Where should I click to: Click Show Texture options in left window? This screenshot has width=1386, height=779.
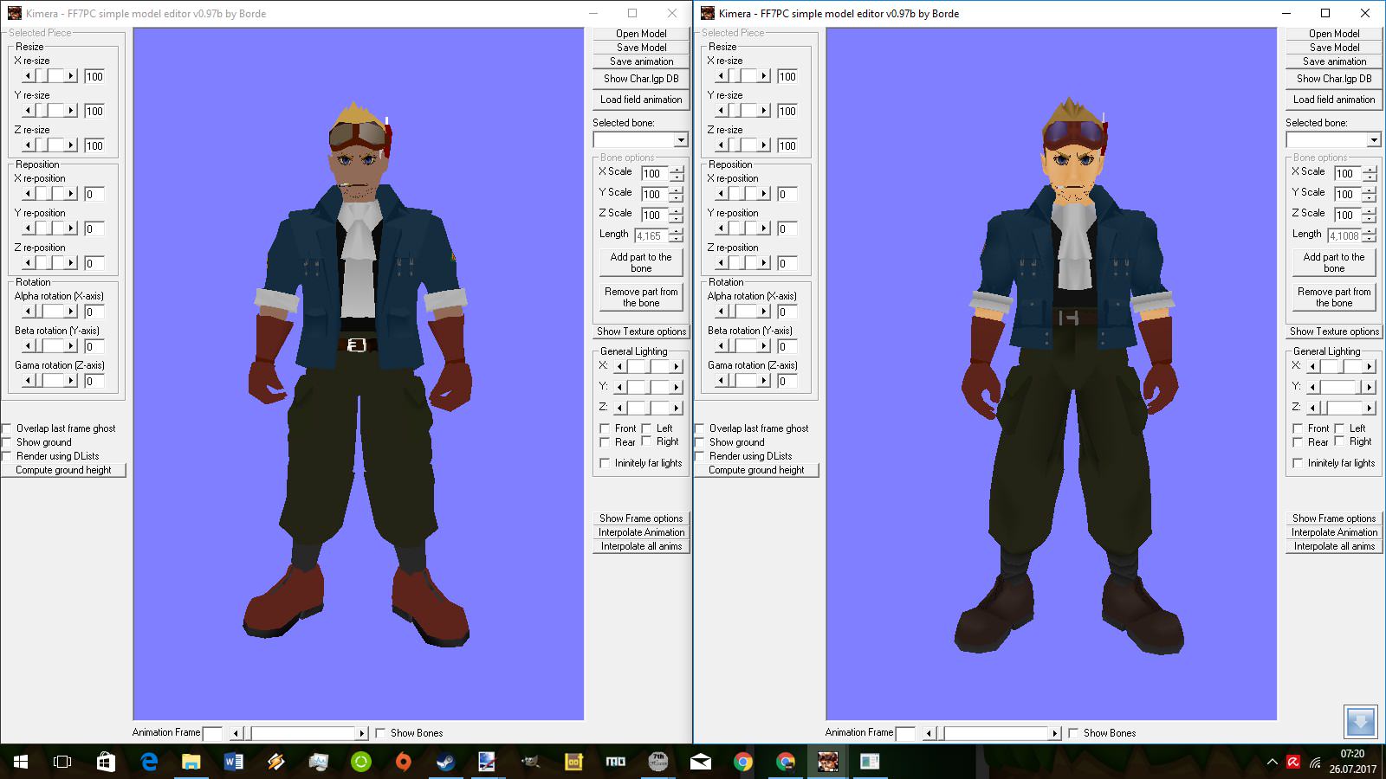pyautogui.click(x=641, y=332)
